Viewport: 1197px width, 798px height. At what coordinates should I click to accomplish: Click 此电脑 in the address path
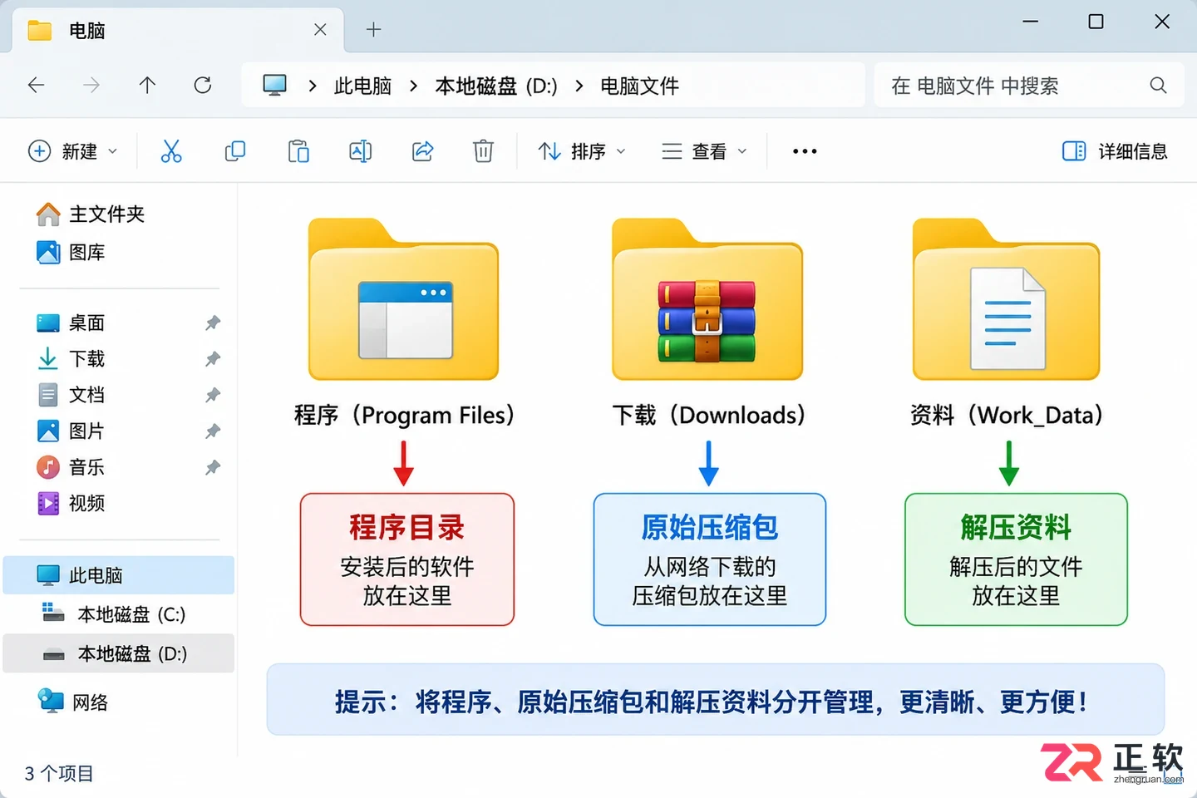tap(362, 86)
